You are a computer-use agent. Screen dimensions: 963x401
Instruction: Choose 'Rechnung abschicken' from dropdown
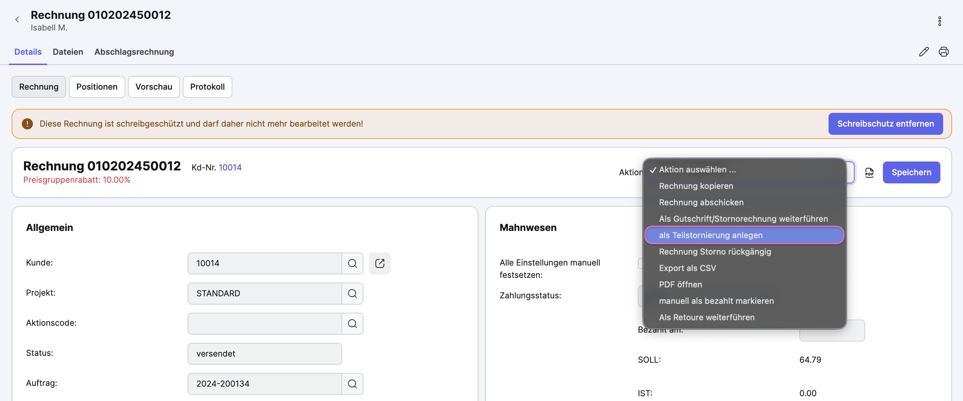744,203
